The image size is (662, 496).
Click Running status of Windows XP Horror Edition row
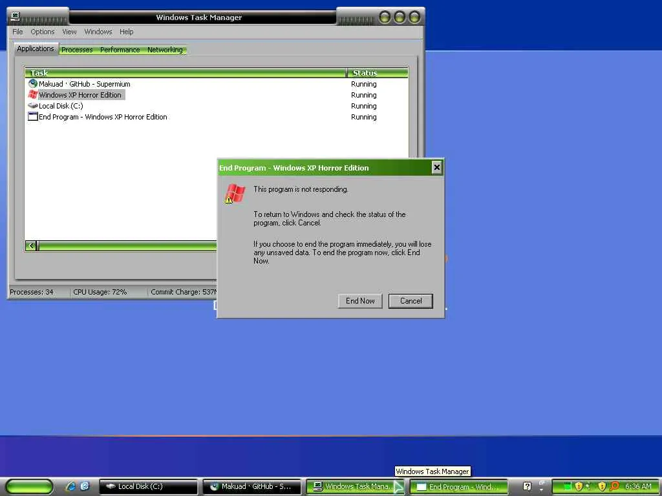tap(363, 95)
